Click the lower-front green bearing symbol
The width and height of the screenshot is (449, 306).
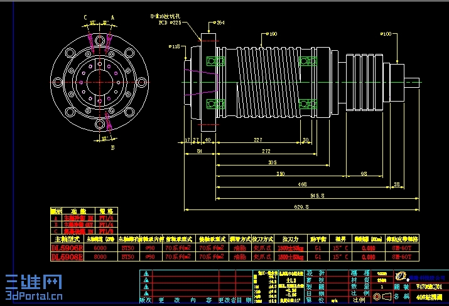215,103
